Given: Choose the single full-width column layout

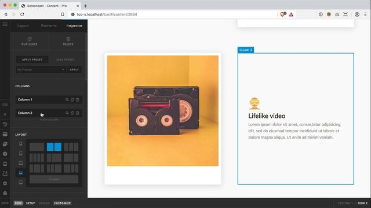Looking at the screenshot, I should coord(37,147).
